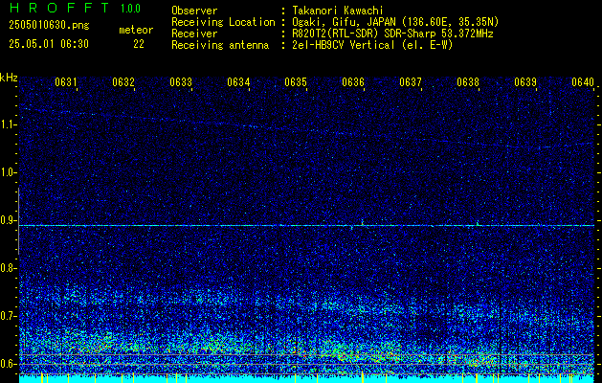Click the Receiver R820T2(RTL-SDR) text
The height and width of the screenshot is (383, 602).
click(336, 34)
